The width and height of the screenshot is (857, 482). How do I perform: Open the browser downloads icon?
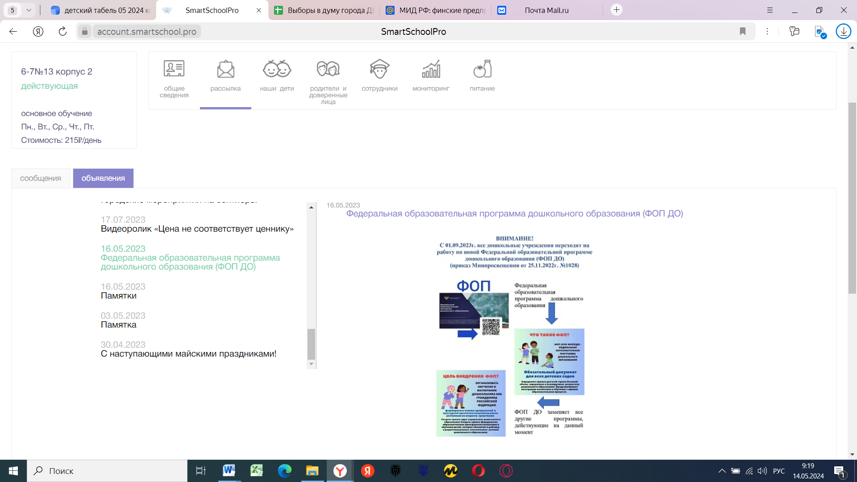(x=843, y=31)
